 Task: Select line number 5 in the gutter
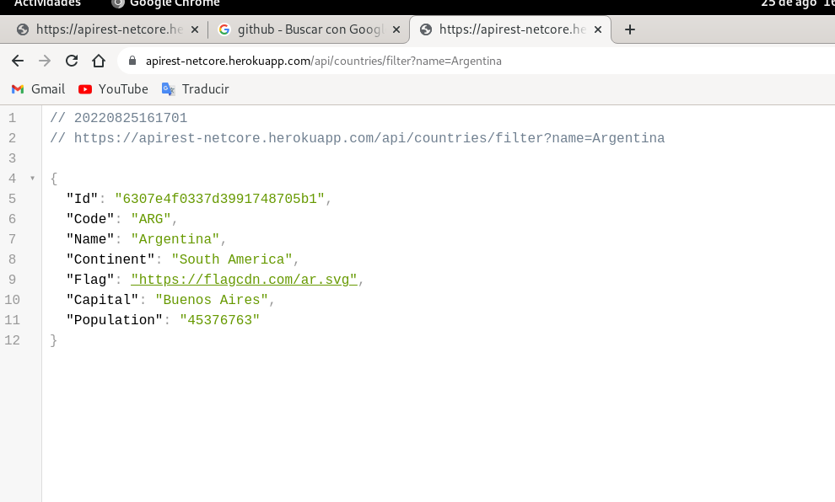12,198
